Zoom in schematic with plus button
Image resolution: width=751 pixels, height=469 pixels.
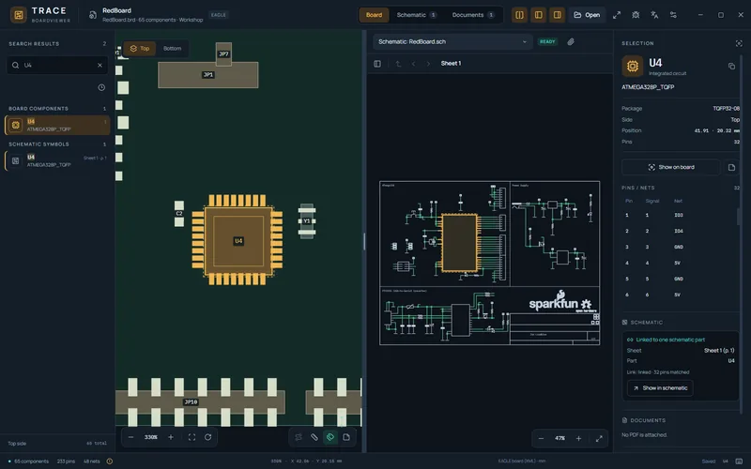578,438
